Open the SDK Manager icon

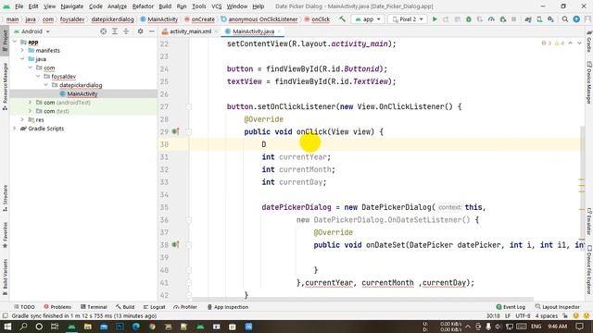[550, 18]
